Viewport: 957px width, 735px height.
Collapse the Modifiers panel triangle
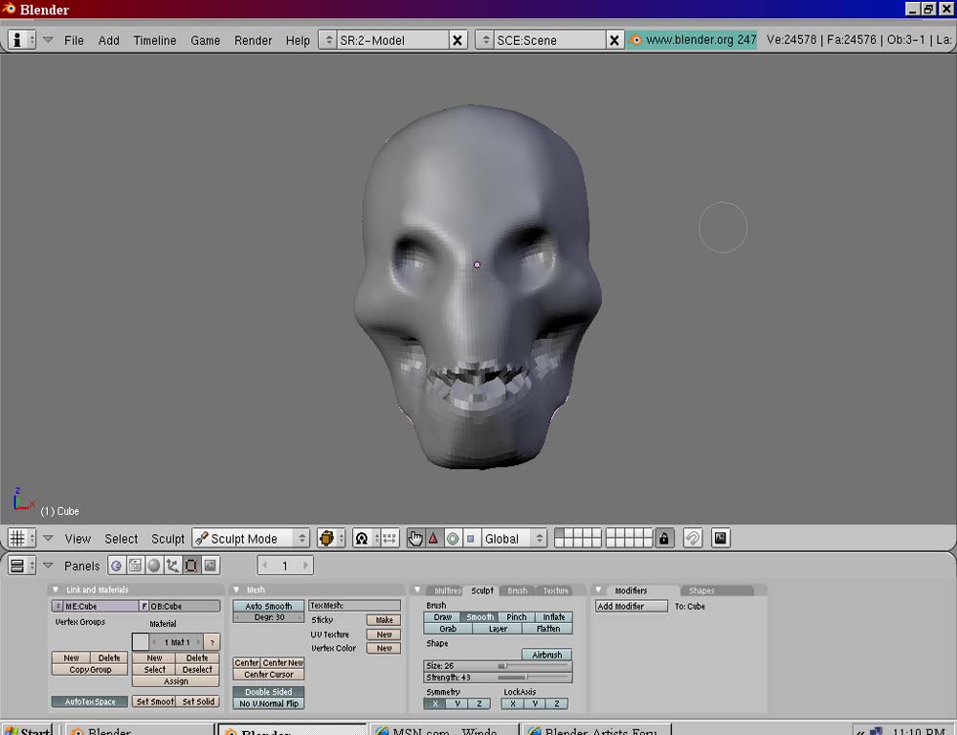coord(599,590)
